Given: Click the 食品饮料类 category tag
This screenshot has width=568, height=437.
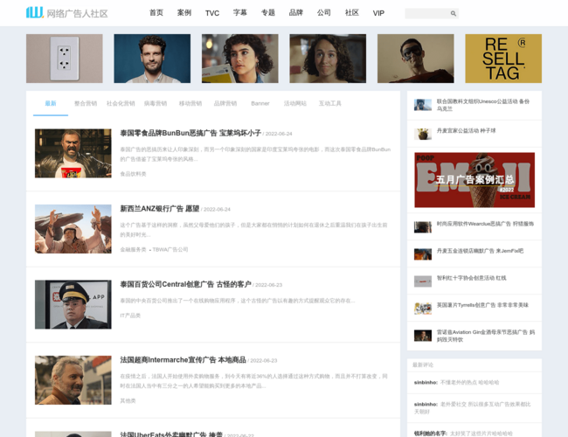Looking at the screenshot, I should [133, 174].
